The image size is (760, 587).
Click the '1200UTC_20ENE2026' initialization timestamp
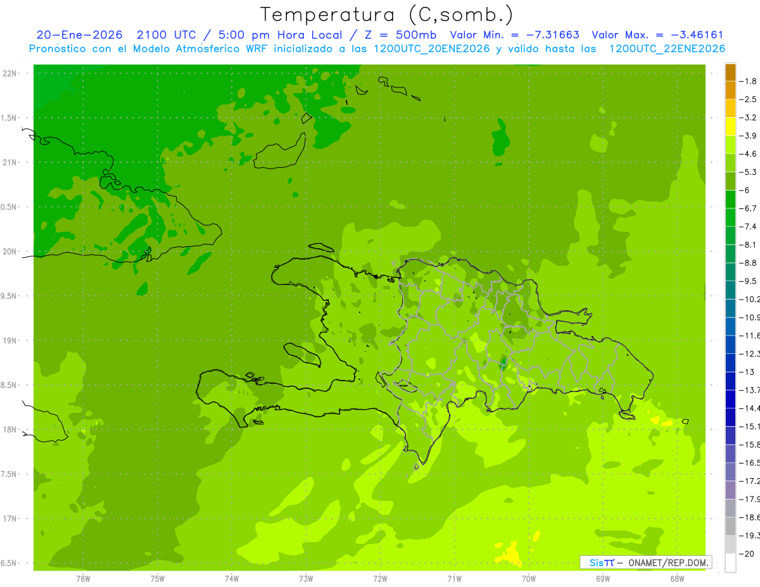point(432,49)
